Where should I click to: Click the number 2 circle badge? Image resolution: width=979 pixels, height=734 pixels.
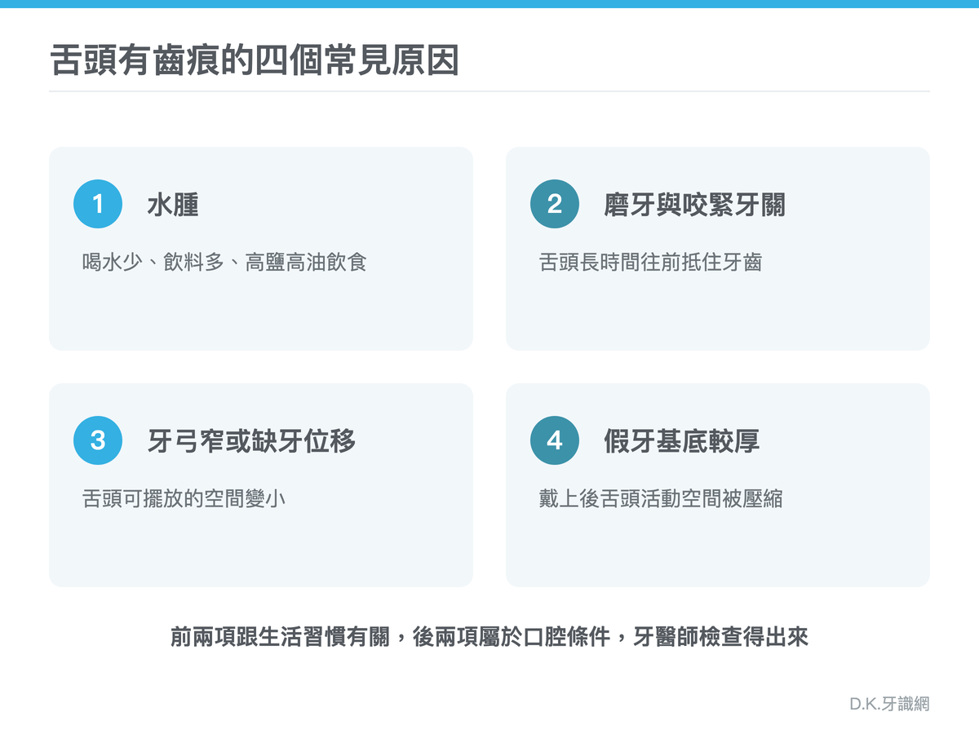(x=555, y=204)
